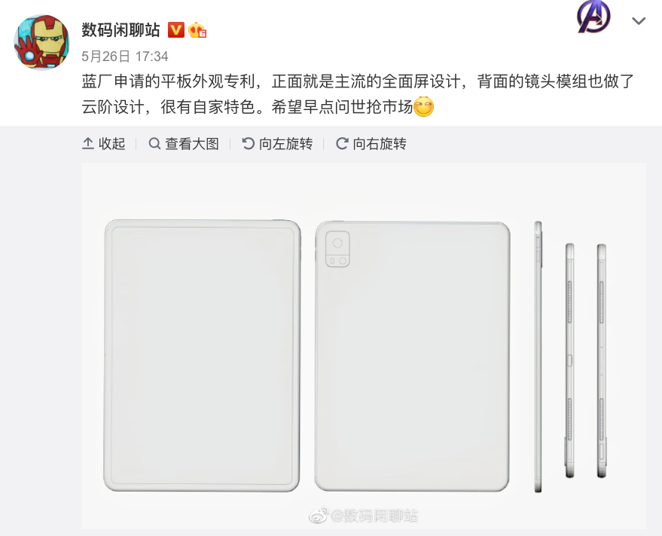Screen dimensions: 662x536
Task: Click the @数码闲聊站 Weibo watermark
Action: [364, 516]
